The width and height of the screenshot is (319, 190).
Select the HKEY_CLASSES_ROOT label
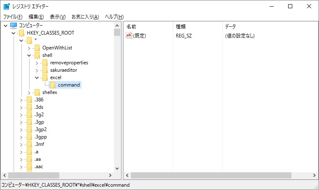pos(51,33)
